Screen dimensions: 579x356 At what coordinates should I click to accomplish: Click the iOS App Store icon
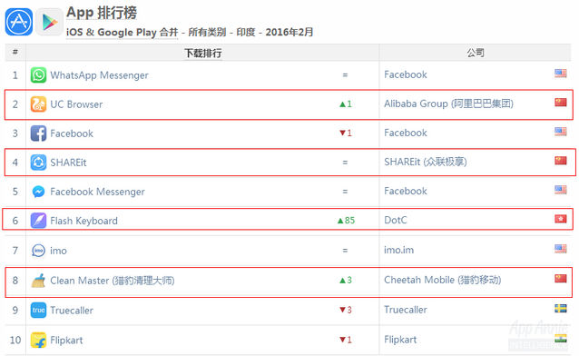(19, 22)
